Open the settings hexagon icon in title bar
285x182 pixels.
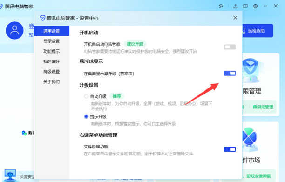pos(255,7)
